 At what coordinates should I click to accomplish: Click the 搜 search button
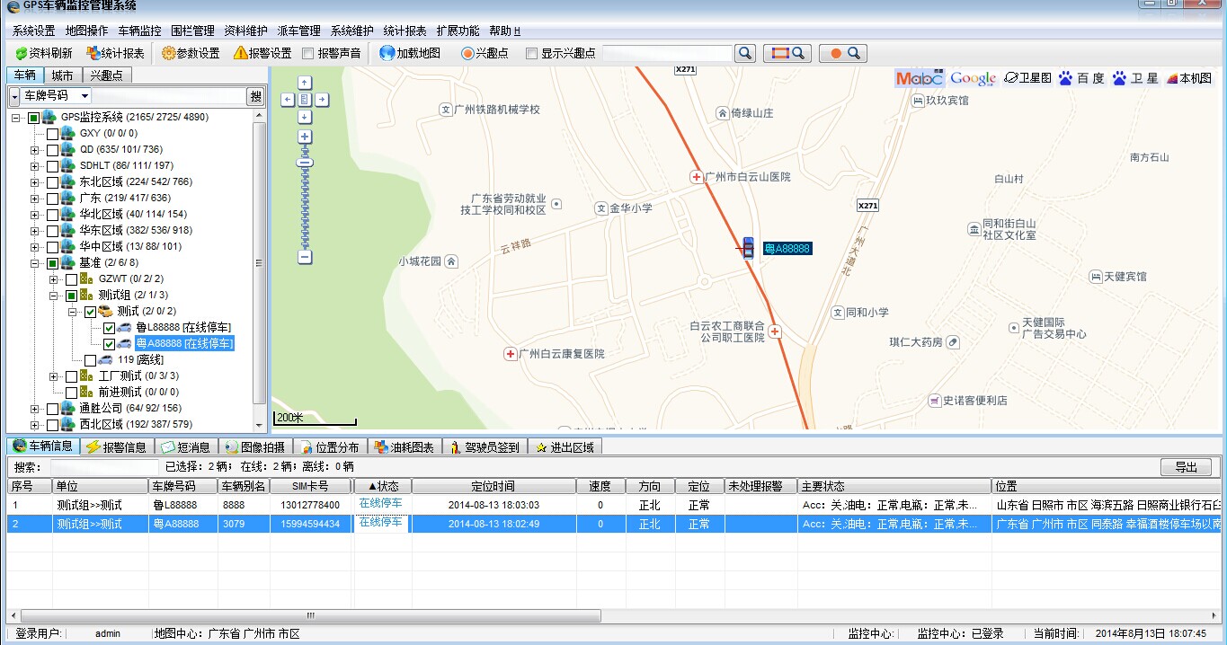pos(255,96)
